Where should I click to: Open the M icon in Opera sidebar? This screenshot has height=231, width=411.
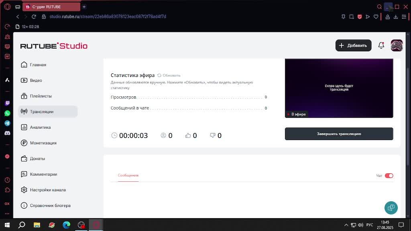7,56
